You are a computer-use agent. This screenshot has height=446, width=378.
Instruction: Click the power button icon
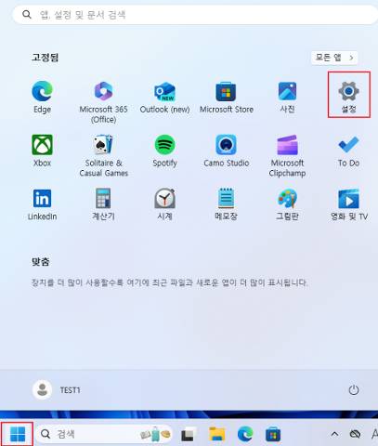click(354, 390)
